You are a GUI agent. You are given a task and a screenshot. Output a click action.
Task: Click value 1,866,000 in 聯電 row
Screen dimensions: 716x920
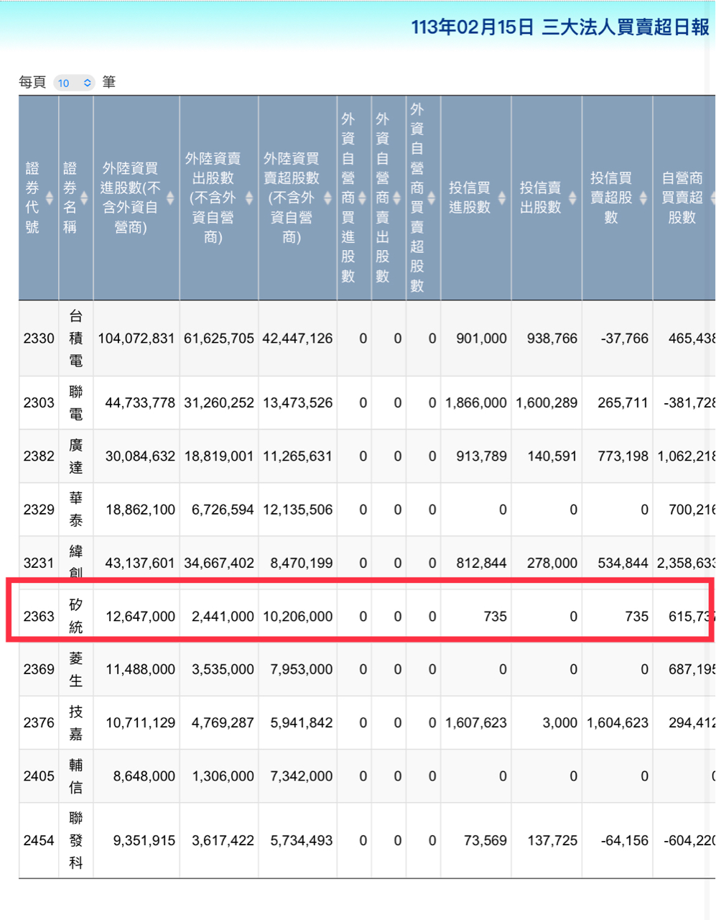pyautogui.click(x=476, y=403)
